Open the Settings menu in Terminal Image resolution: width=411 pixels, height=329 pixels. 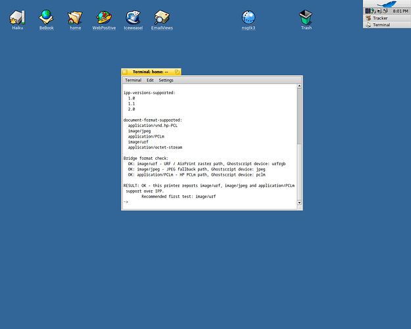(x=166, y=80)
